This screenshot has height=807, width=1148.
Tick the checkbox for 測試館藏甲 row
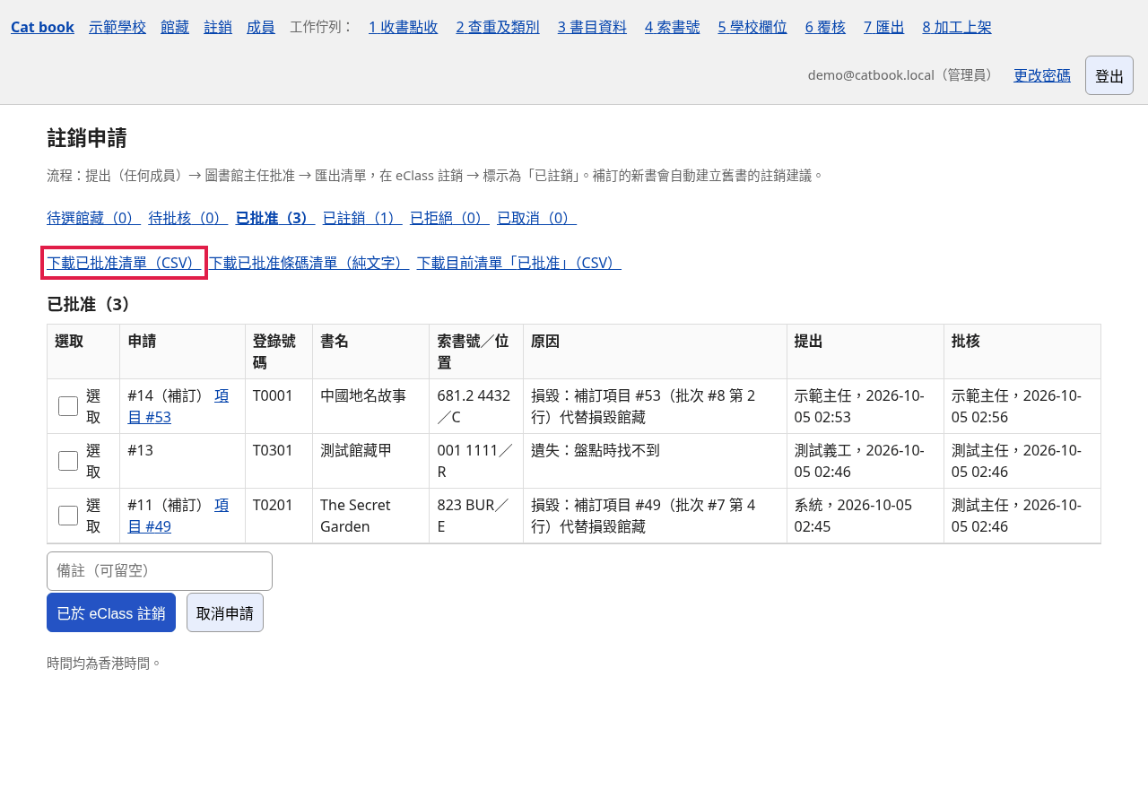click(68, 461)
